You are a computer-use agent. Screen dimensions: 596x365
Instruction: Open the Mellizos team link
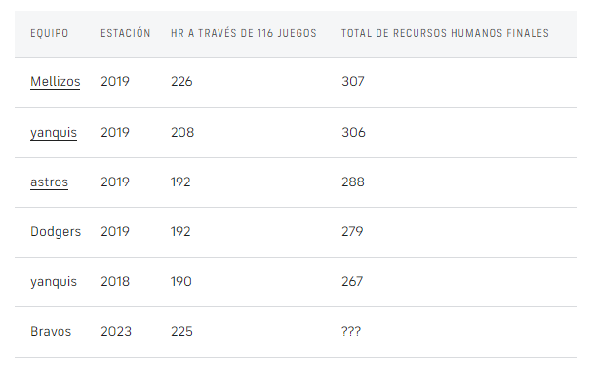pos(56,81)
